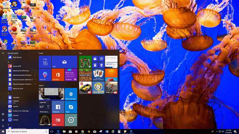Click the Explore group header

point(41,86)
